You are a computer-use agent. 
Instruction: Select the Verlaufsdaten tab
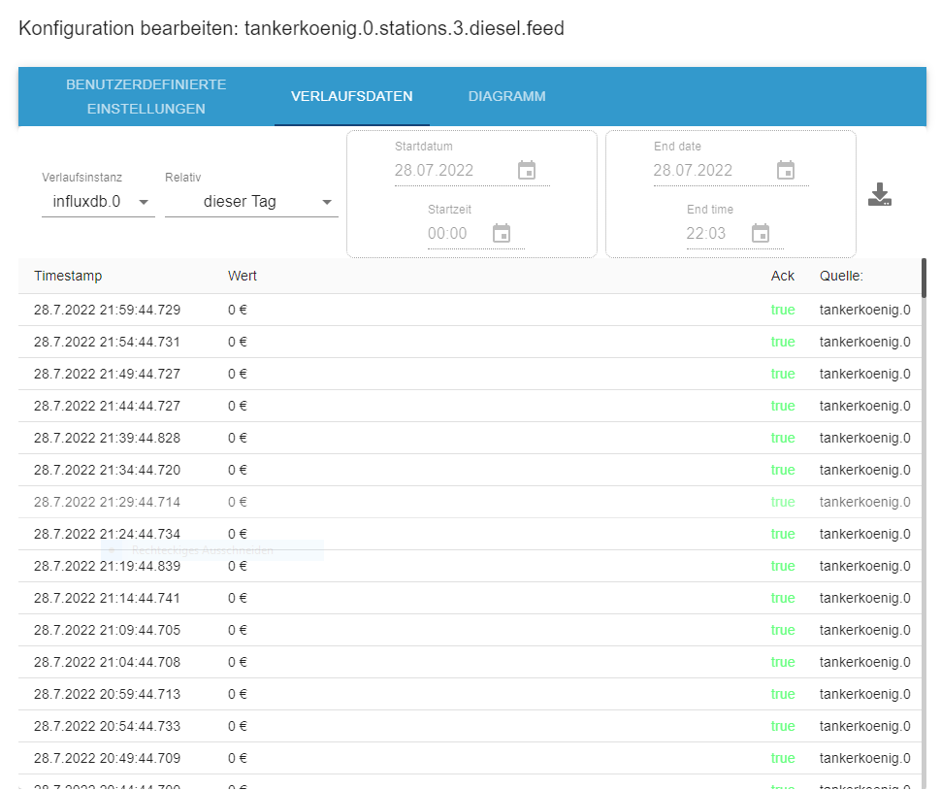coord(352,97)
